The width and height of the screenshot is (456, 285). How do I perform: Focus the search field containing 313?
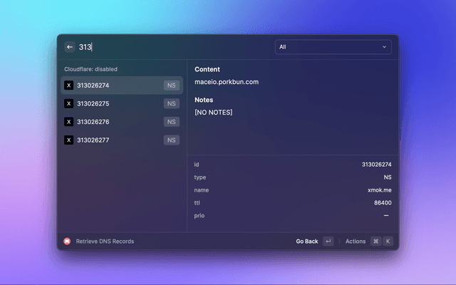click(171, 47)
